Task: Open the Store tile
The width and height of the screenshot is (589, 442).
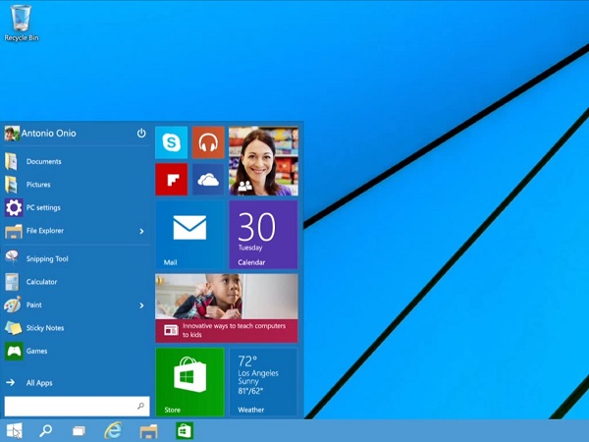Action: click(x=189, y=381)
